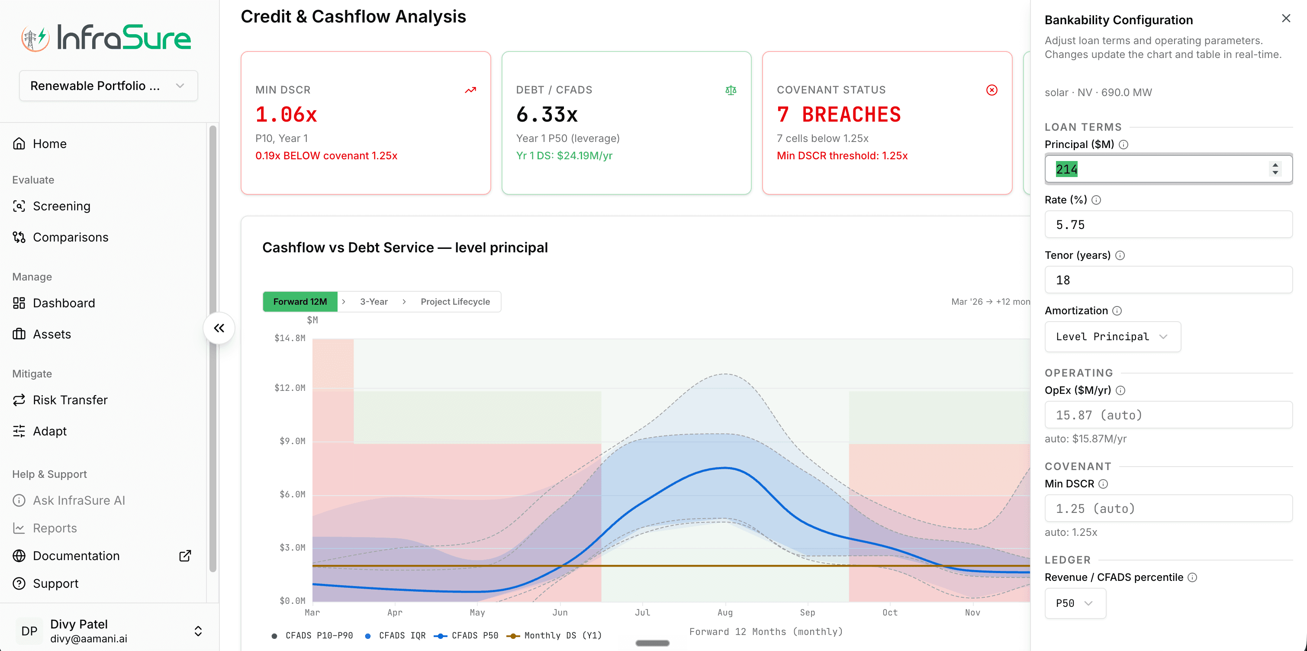
Task: Click the Adapt sliders icon
Action: (19, 431)
